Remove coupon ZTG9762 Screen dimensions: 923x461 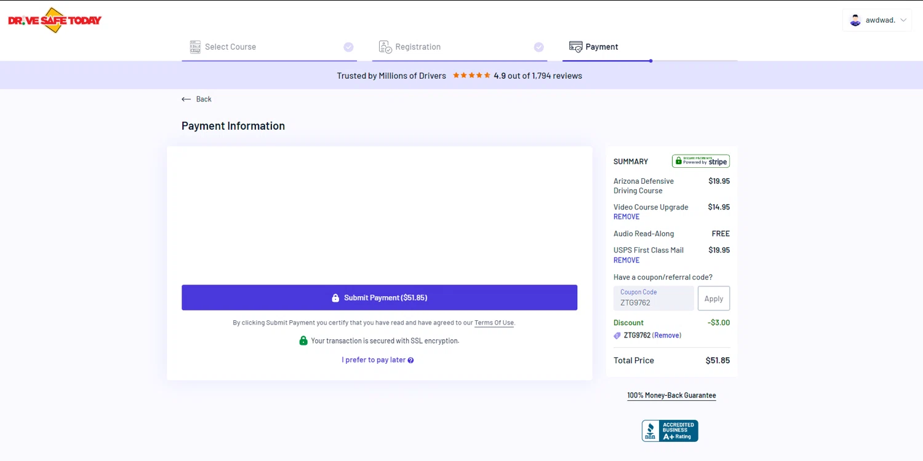[x=666, y=336]
